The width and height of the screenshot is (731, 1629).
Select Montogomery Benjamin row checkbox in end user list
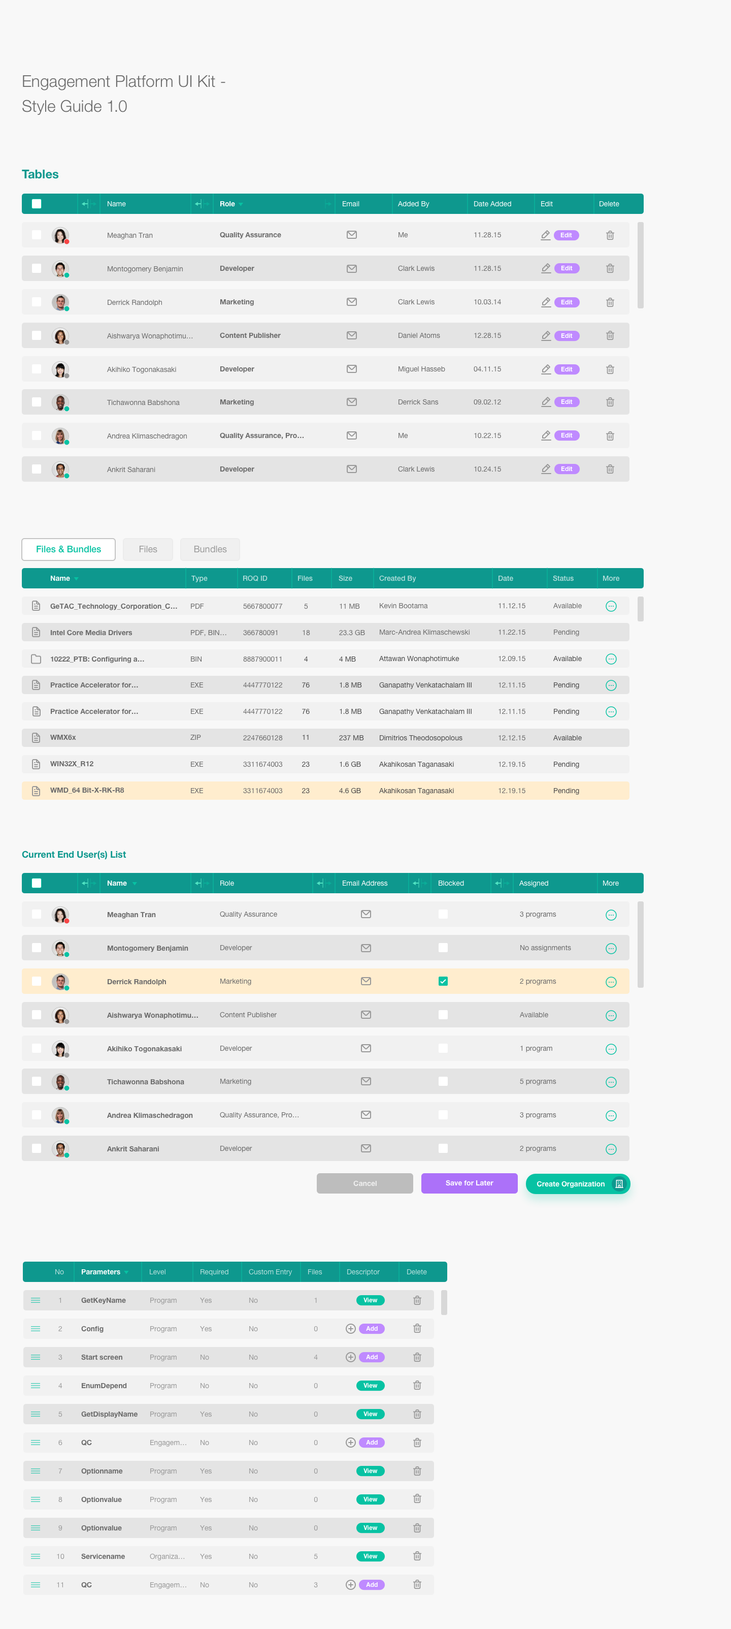click(37, 948)
